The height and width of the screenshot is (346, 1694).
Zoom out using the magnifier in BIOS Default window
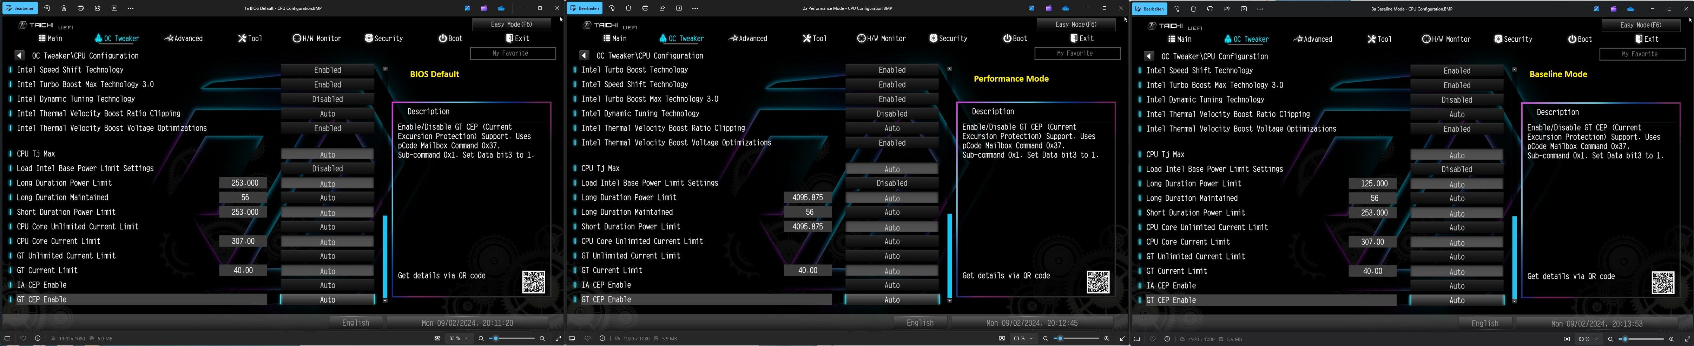481,338
